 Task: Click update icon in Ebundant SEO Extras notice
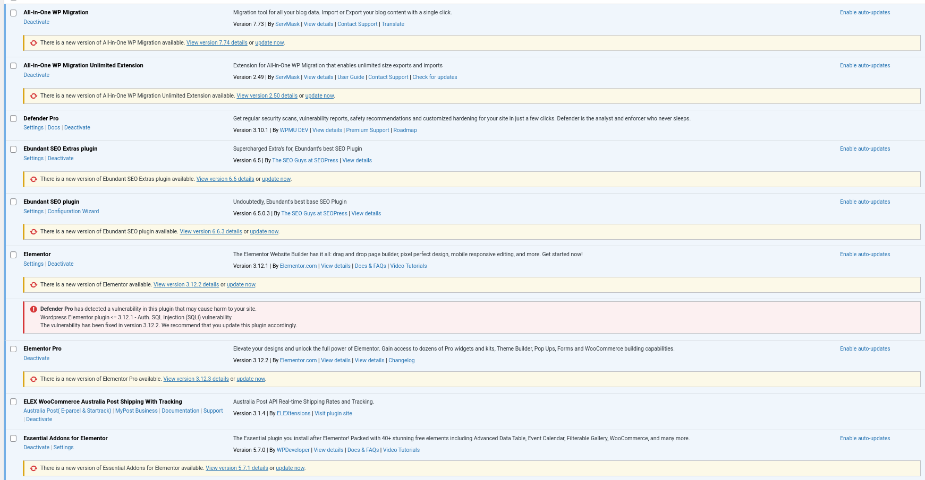click(x=33, y=179)
